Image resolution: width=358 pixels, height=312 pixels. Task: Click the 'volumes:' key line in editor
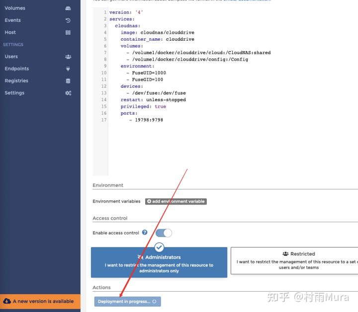coord(132,46)
